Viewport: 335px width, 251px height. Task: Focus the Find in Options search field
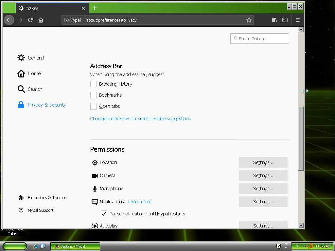259,39
